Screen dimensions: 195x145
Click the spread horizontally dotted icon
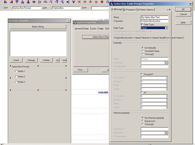(x=45, y=2)
